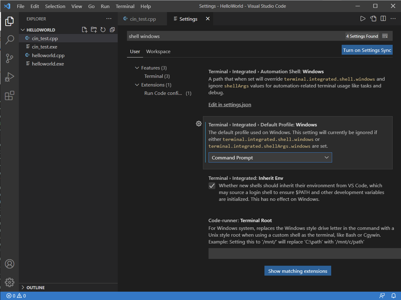Image resolution: width=401 pixels, height=300 pixels.
Task: Open Run and Debug view
Action: pos(10,77)
